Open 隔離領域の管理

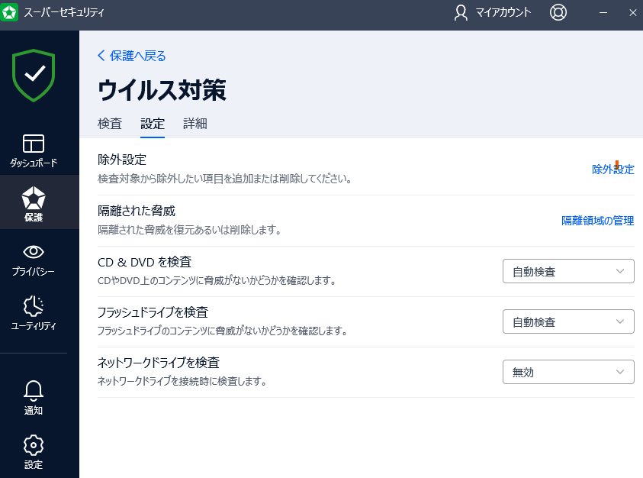596,221
